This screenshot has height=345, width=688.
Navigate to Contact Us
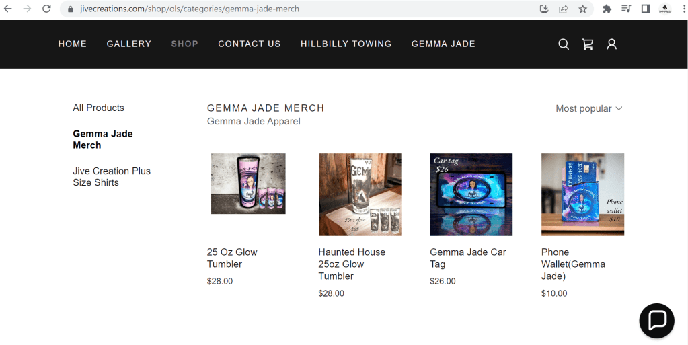(249, 44)
